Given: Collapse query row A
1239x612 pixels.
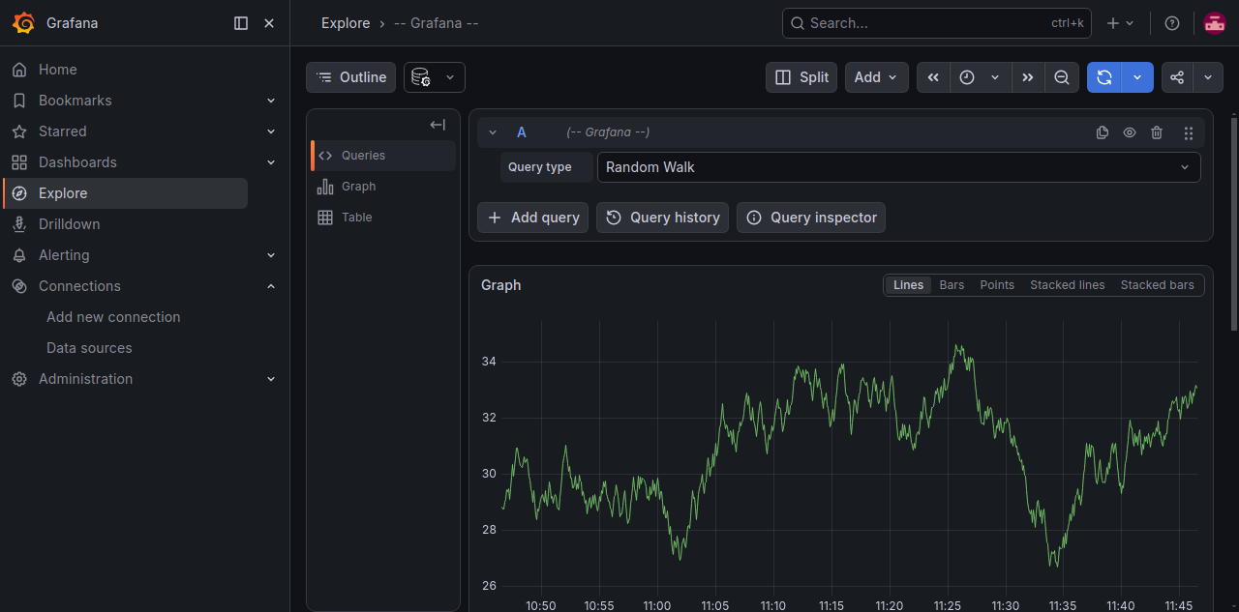Looking at the screenshot, I should click(x=493, y=132).
